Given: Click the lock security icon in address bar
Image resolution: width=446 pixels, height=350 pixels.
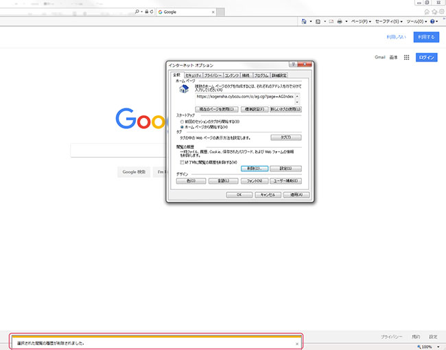Looking at the screenshot, I should point(147,12).
